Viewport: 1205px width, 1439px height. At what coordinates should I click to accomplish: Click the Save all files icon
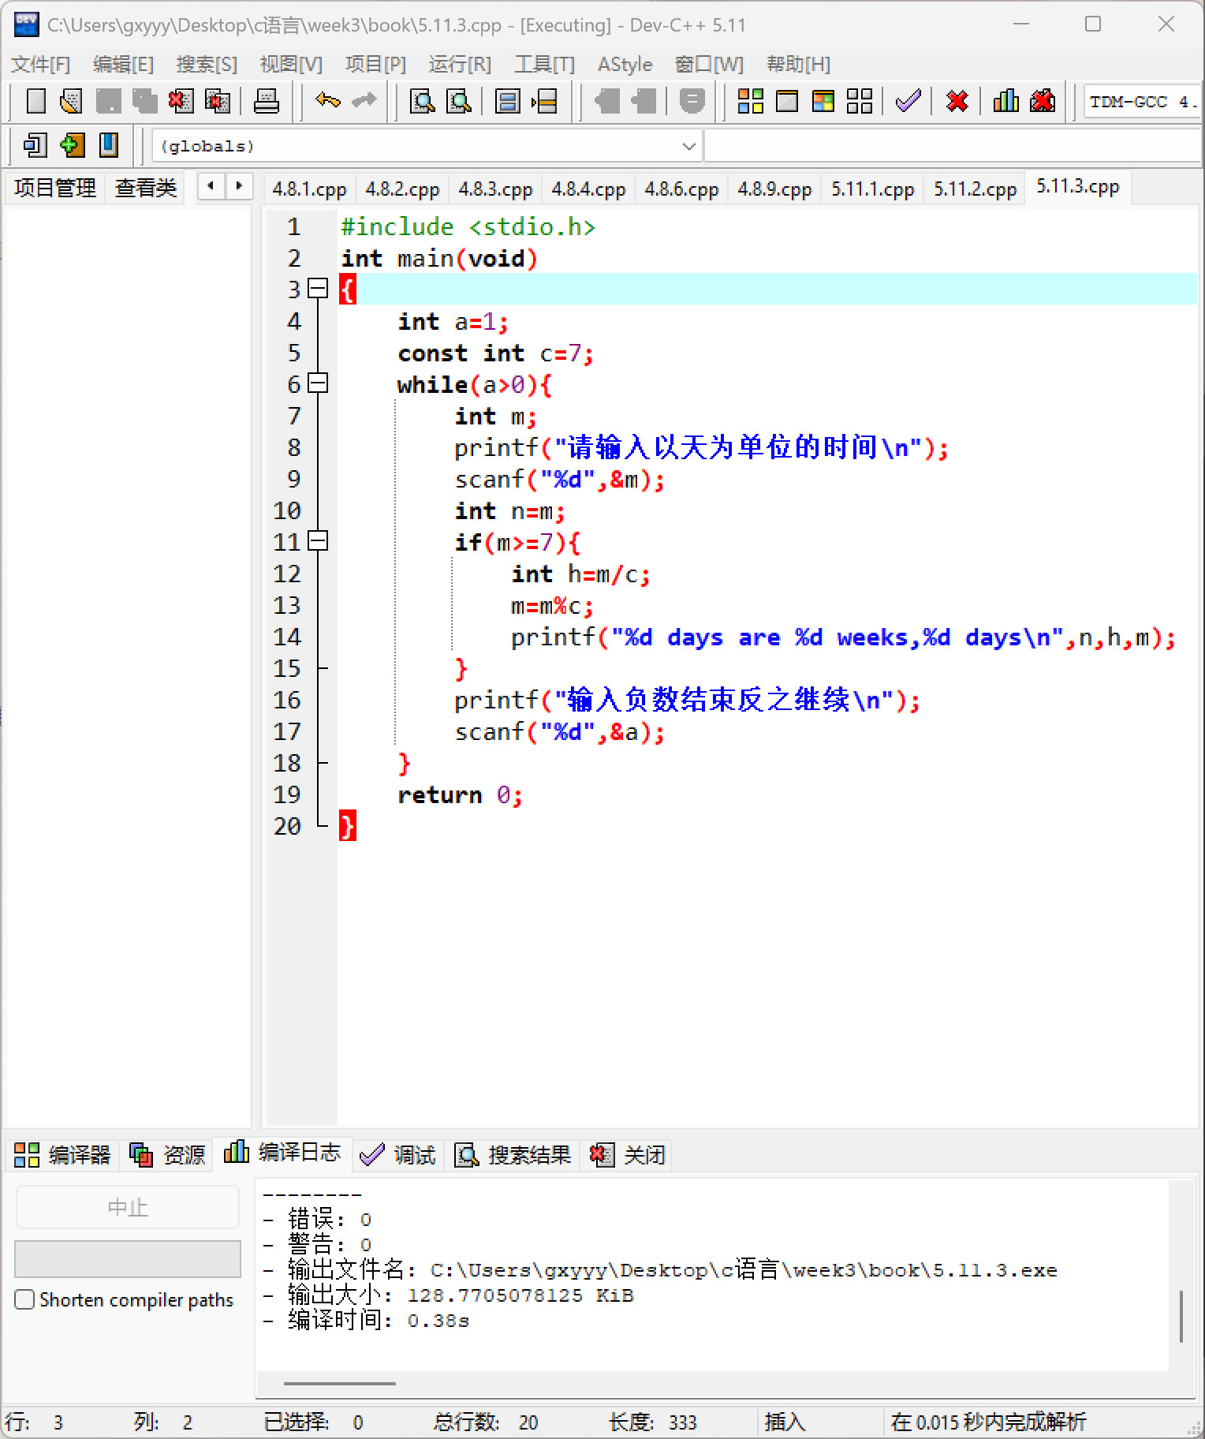[144, 101]
